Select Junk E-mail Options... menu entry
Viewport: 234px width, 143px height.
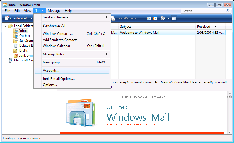tap(59, 79)
